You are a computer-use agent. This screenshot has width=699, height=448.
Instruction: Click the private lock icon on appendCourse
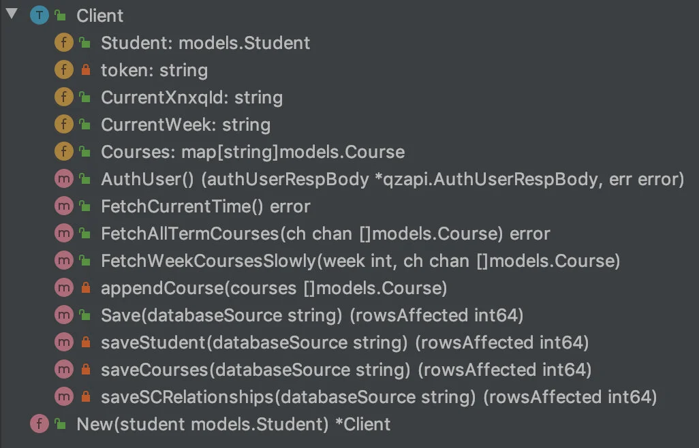[86, 288]
